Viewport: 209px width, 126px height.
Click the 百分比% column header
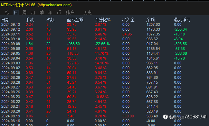pyautogui.click(x=103, y=20)
